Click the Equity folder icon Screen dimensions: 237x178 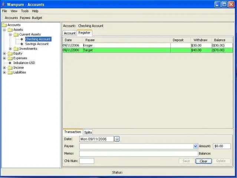pos(10,54)
